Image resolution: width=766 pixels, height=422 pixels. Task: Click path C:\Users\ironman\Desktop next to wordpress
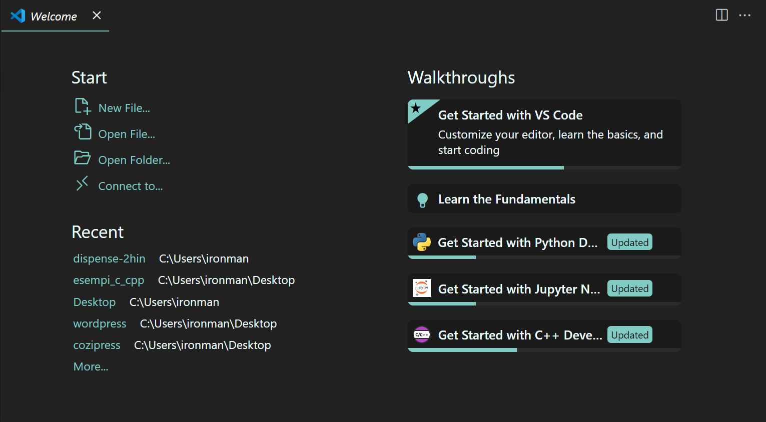click(x=208, y=323)
